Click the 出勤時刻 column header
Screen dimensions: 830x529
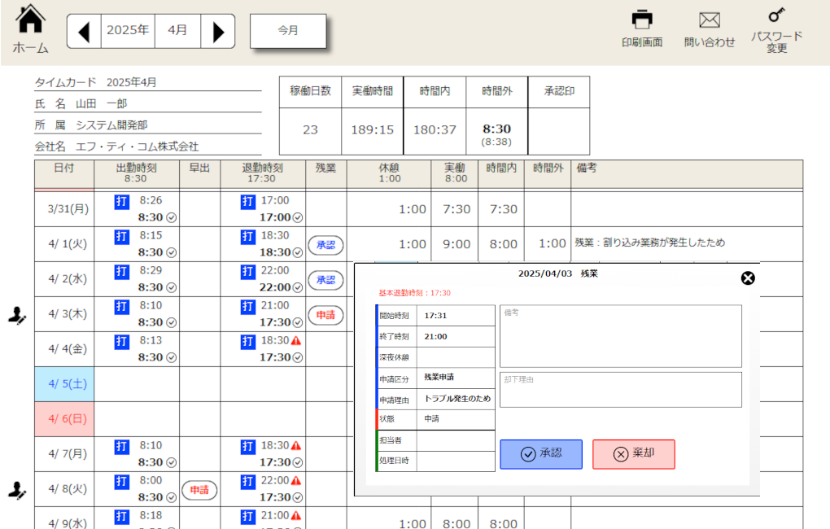click(x=137, y=173)
